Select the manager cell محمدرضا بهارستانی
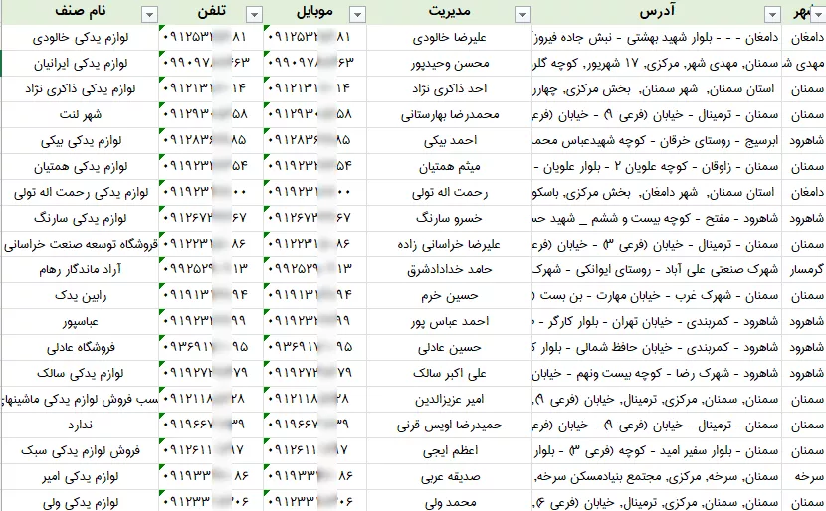 pyautogui.click(x=450, y=114)
